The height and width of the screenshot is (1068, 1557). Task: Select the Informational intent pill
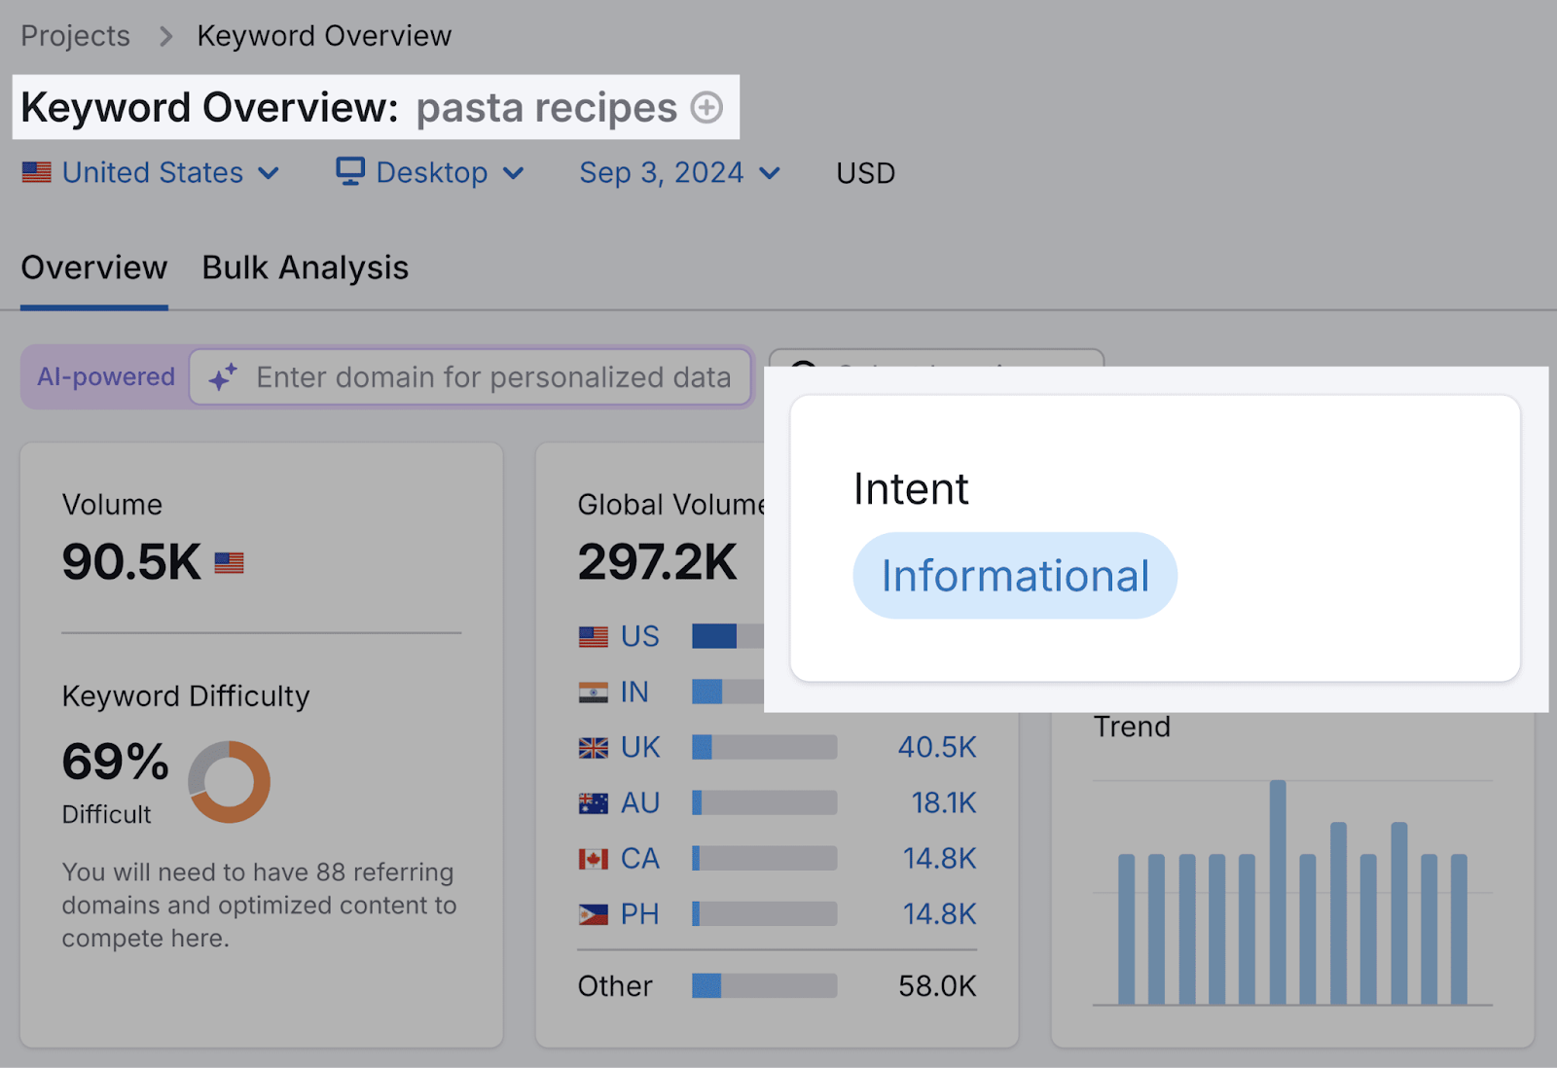(x=1014, y=575)
